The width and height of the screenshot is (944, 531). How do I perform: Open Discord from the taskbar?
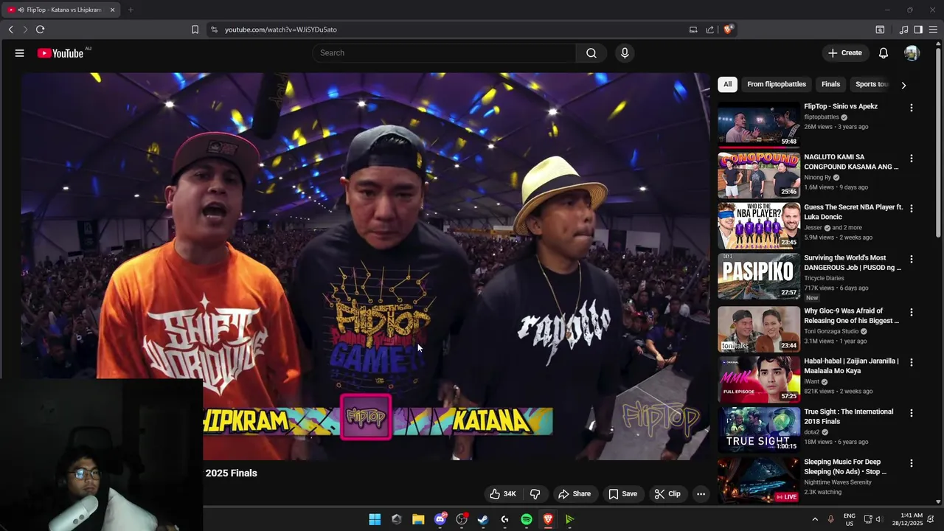click(440, 519)
